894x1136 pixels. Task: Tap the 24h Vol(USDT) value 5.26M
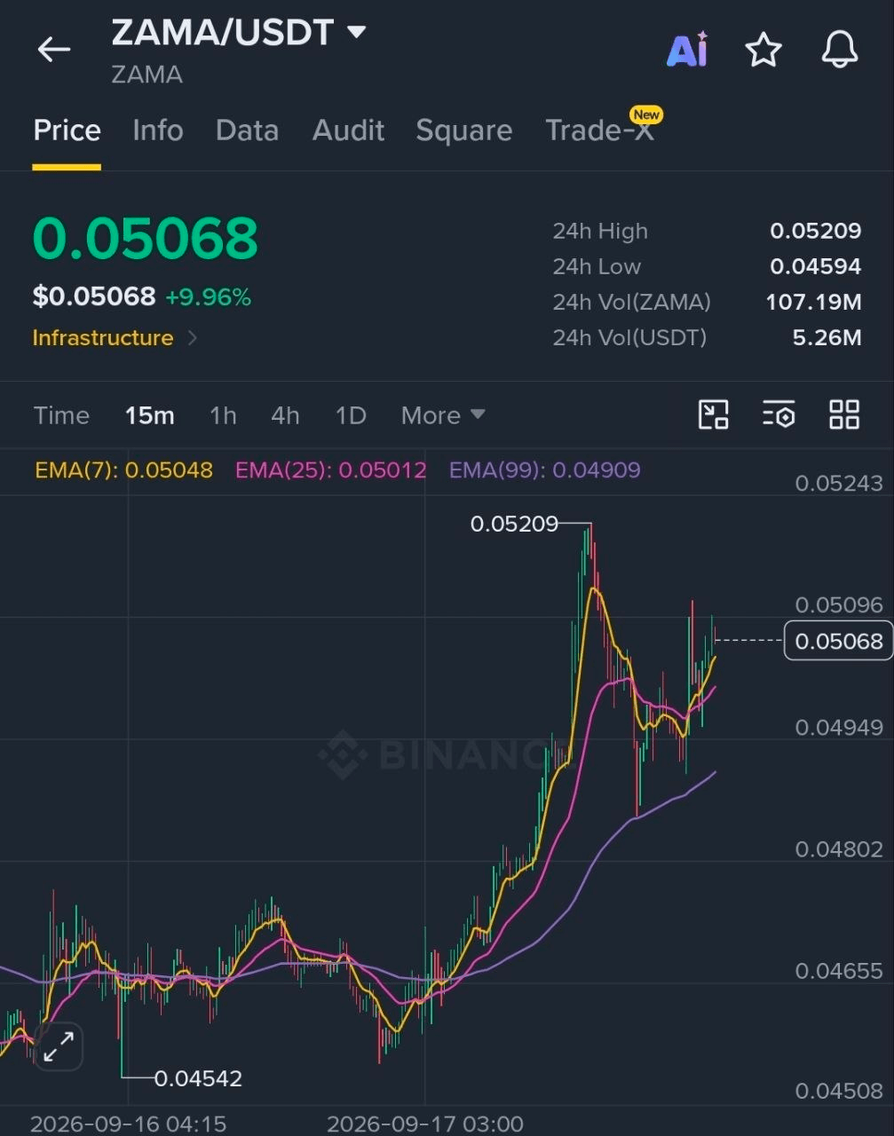click(827, 337)
